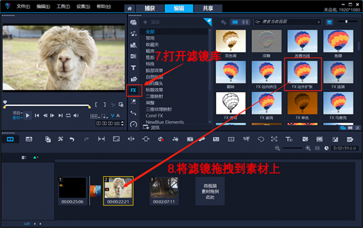Image resolution: width=363 pixels, height=228 pixels.
Task: Open the resize/crop mode dropdown
Action: [105, 116]
